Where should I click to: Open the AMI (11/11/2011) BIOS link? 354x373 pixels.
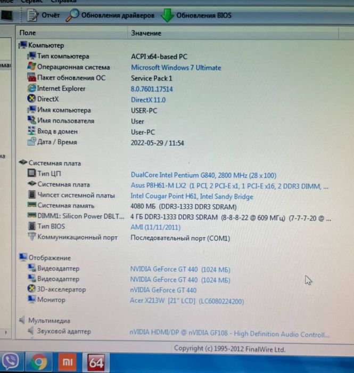(155, 228)
